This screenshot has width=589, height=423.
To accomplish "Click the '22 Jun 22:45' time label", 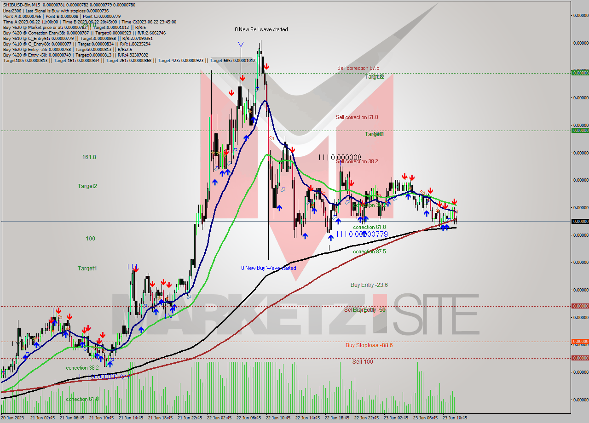I will pos(366,418).
